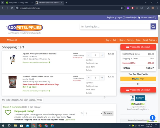The height and width of the screenshot is (128, 160).
Task: Open Windows taskbar search
Action: tap(9, 125)
